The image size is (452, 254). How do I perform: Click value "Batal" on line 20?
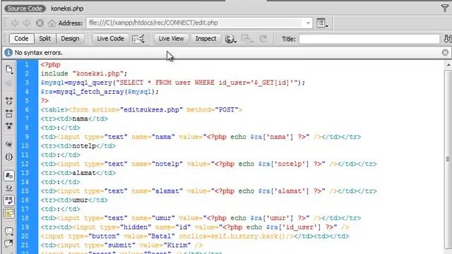click(x=161, y=236)
